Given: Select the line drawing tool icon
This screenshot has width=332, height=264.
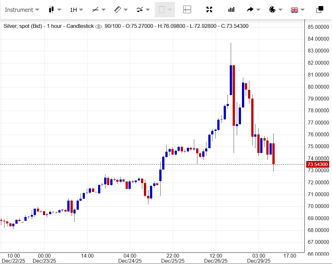Looking at the screenshot, I should coord(95,10).
